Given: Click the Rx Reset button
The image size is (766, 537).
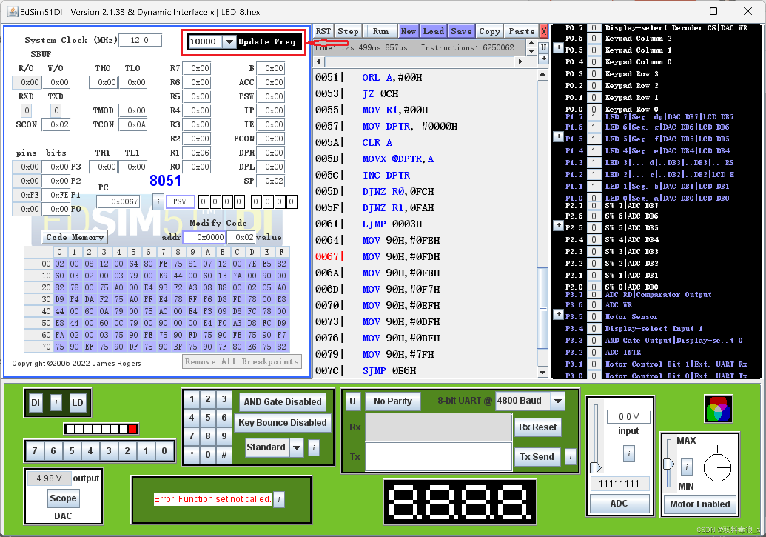Looking at the screenshot, I should pyautogui.click(x=538, y=427).
